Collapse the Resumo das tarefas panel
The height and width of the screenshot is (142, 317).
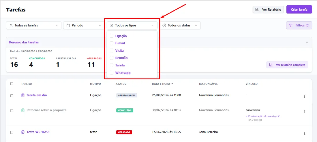pyautogui.click(x=307, y=42)
